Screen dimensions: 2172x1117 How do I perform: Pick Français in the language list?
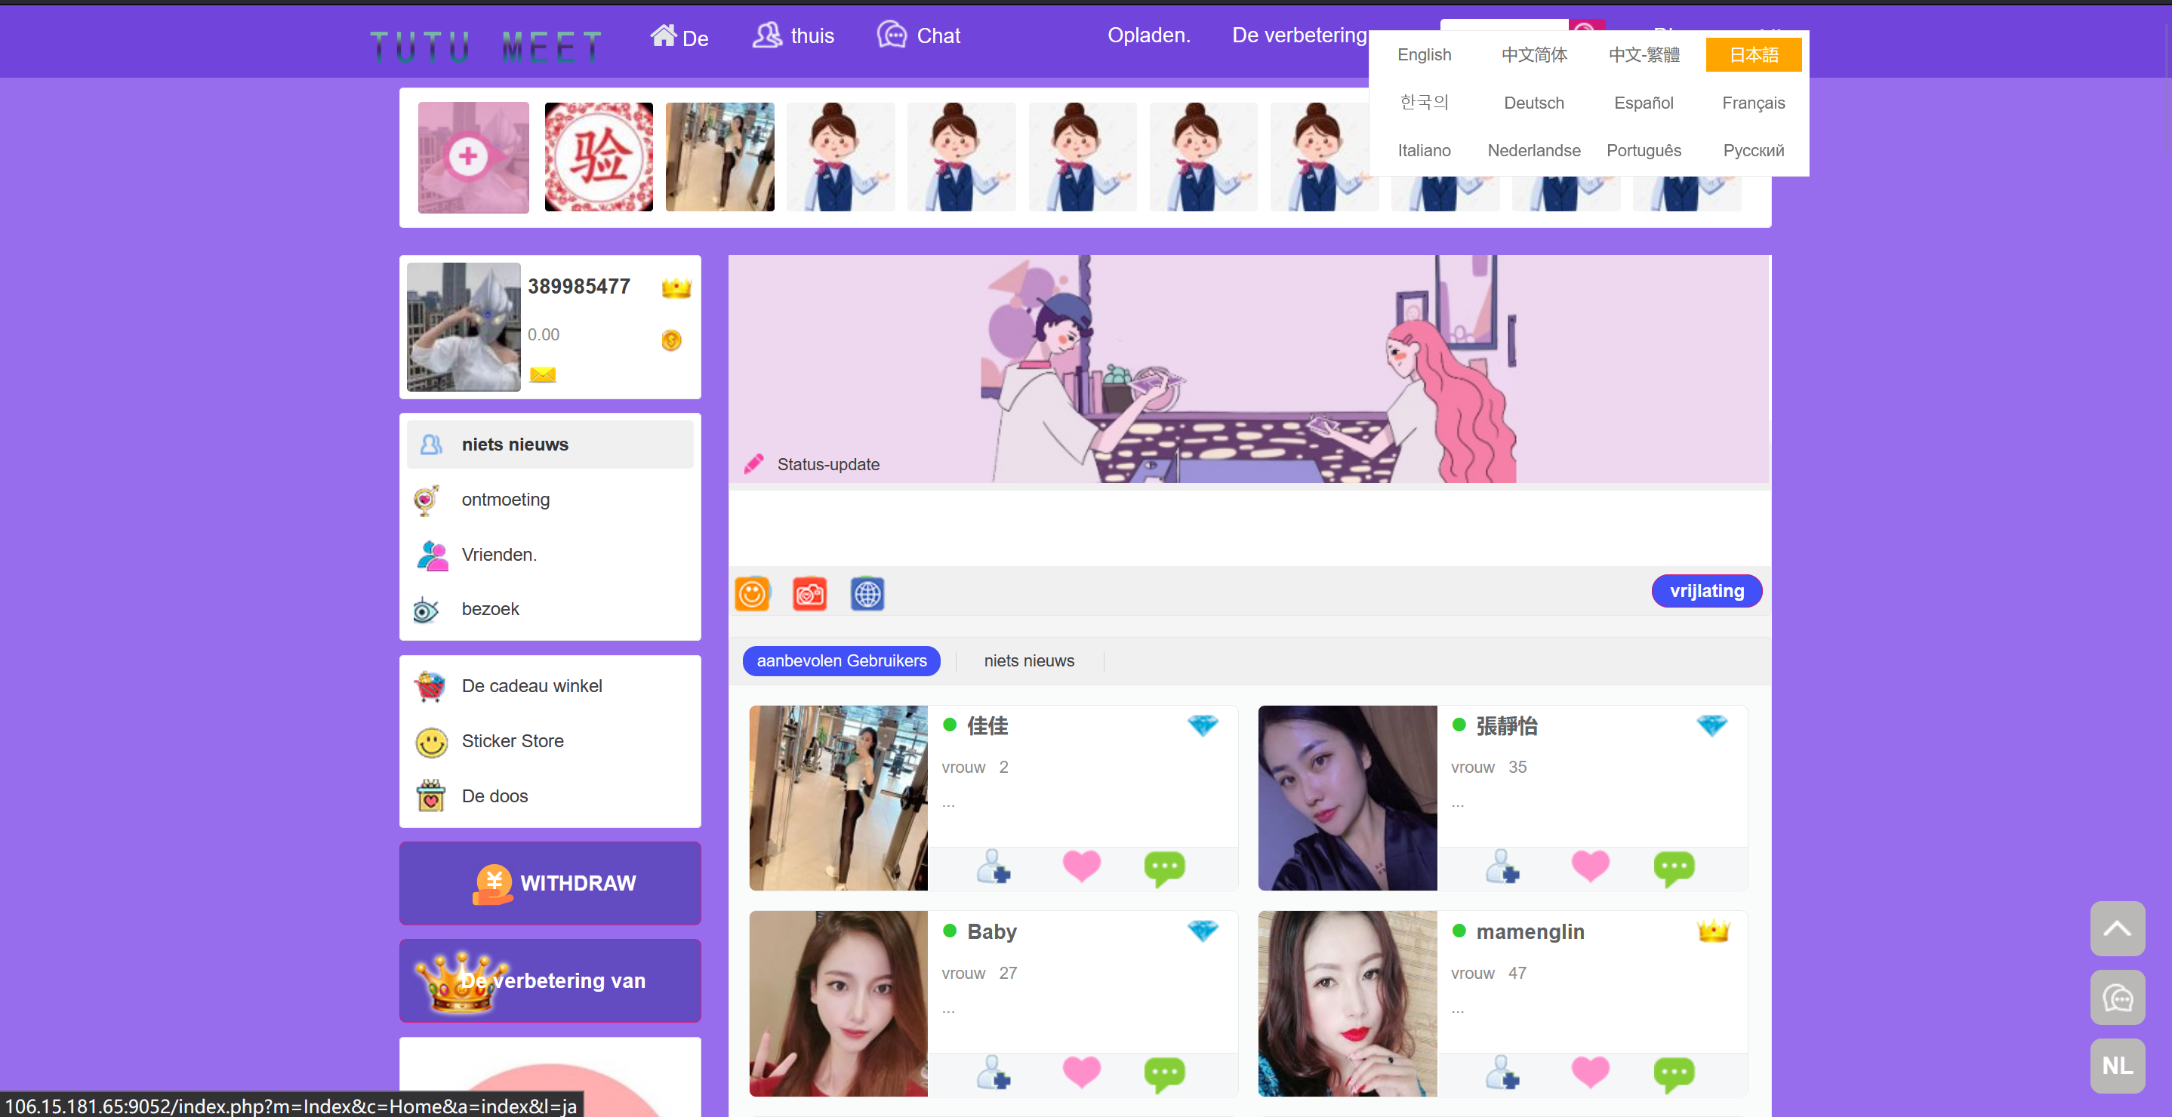[x=1753, y=103]
